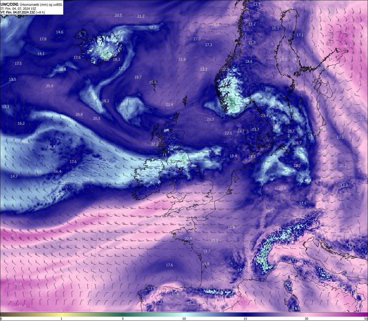Click the 18.2 value label
The width and height of the screenshot is (368, 321).
(106, 101)
